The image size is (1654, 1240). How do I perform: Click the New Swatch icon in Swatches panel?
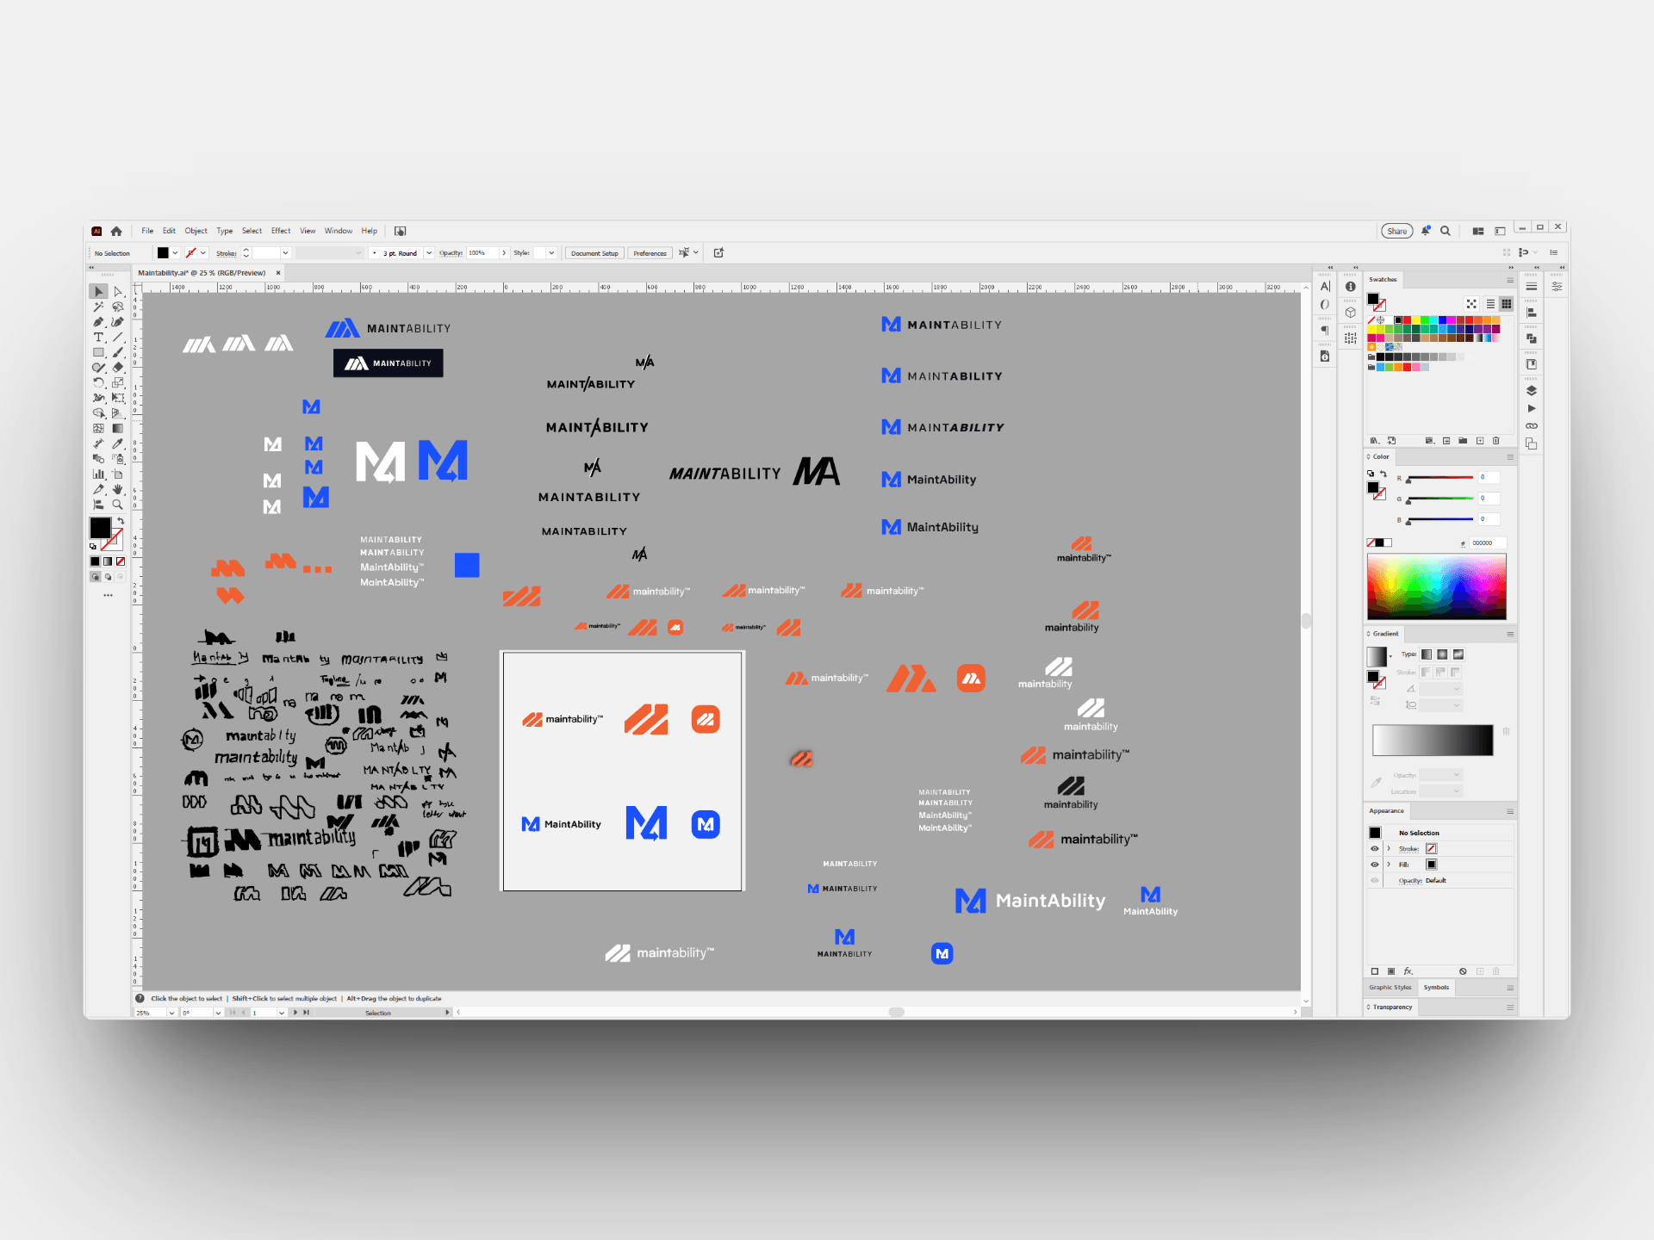click(1480, 441)
